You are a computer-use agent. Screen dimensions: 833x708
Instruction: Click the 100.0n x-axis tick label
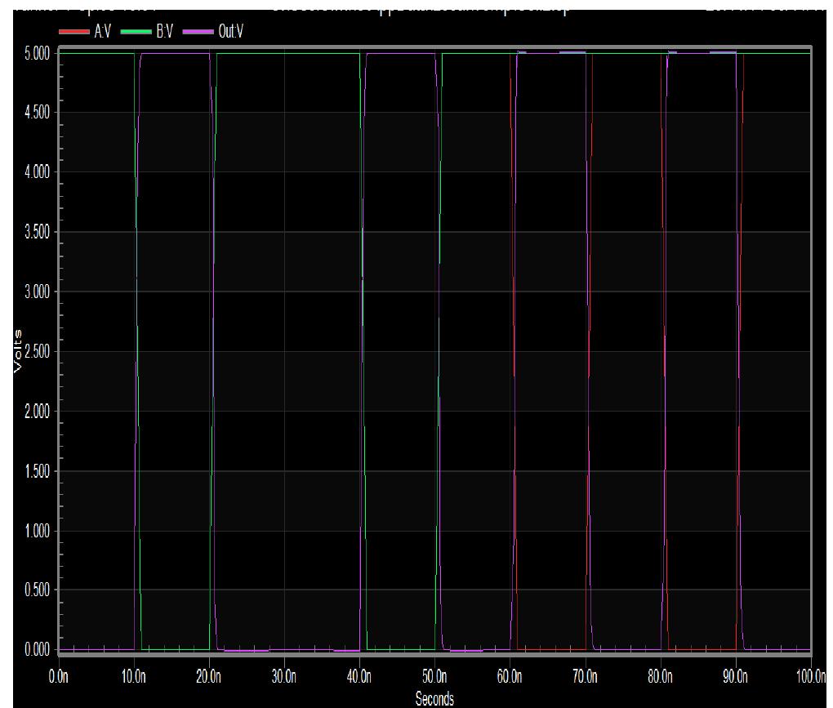811,677
